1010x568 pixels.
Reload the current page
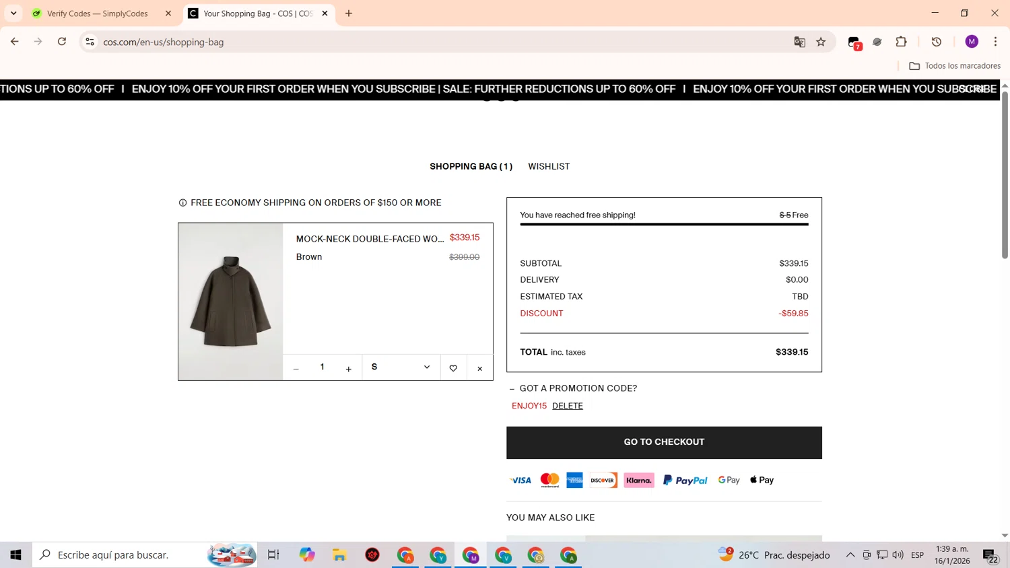tap(62, 42)
